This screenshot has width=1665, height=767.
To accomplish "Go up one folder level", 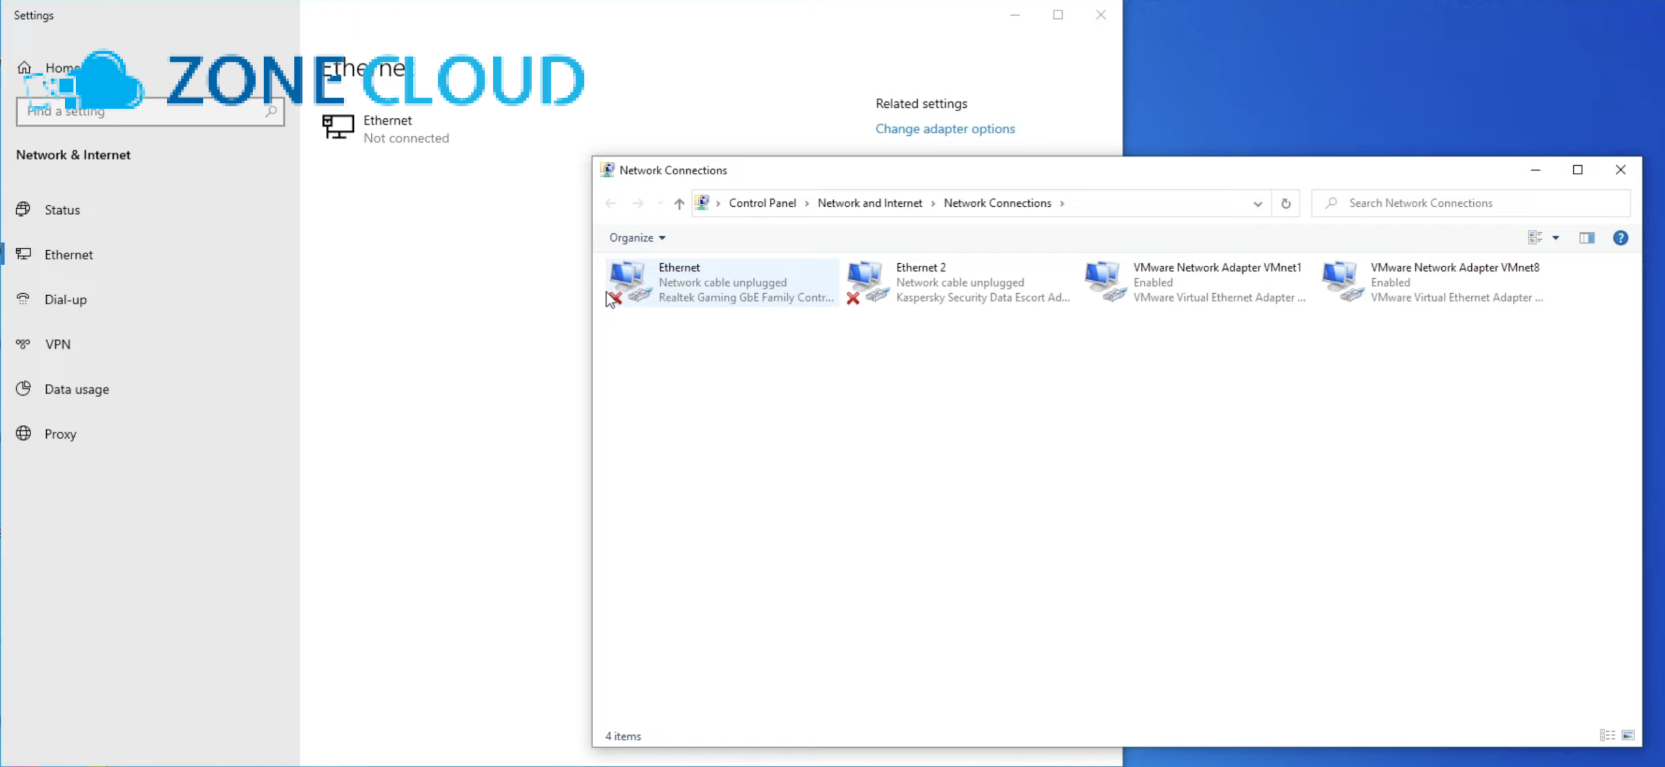I will [679, 203].
